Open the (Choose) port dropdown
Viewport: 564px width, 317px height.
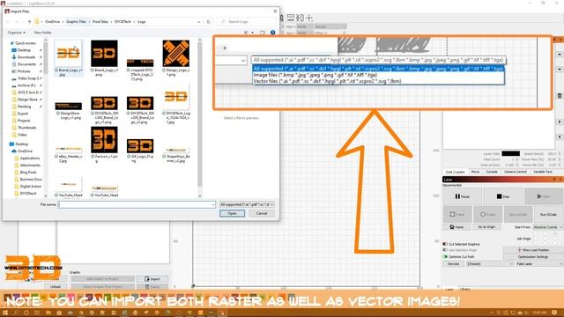click(490, 264)
